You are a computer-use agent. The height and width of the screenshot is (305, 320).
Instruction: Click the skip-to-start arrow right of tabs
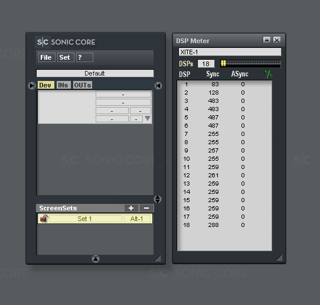158,86
